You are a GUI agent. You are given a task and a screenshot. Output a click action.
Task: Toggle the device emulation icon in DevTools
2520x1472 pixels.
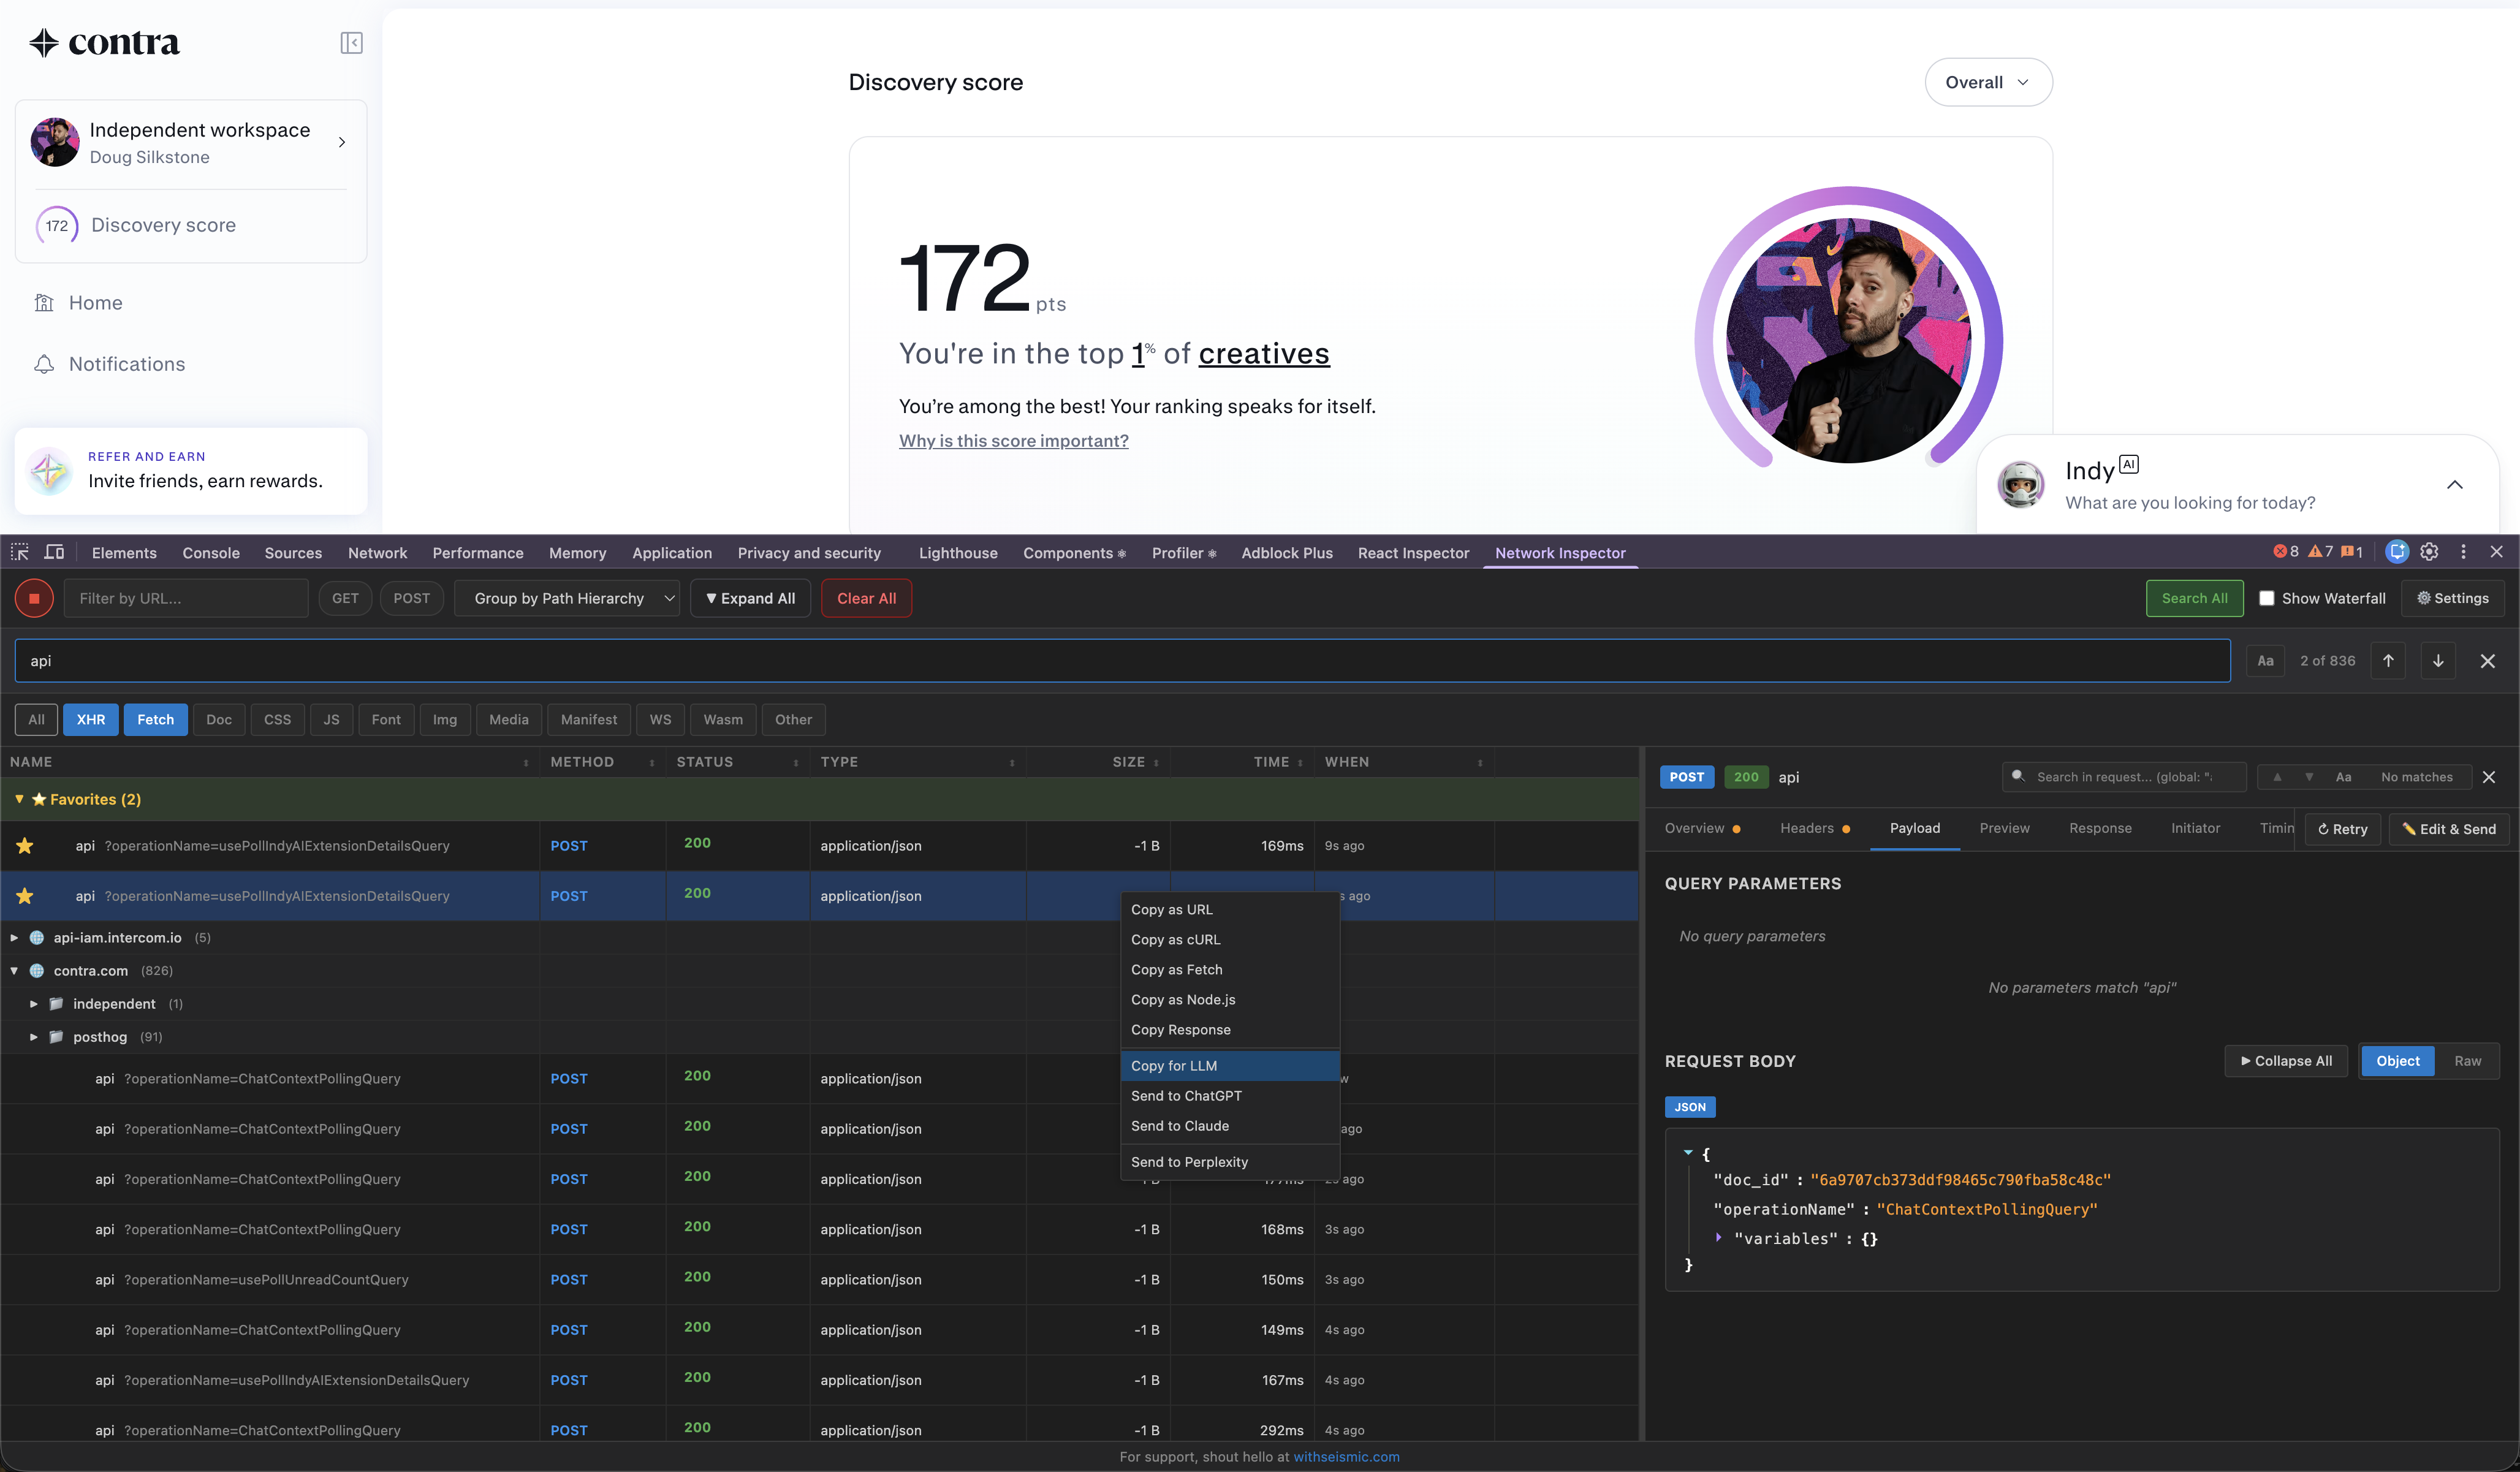(54, 552)
